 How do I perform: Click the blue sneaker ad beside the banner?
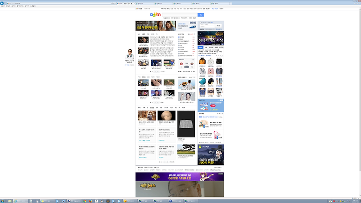click(x=187, y=26)
